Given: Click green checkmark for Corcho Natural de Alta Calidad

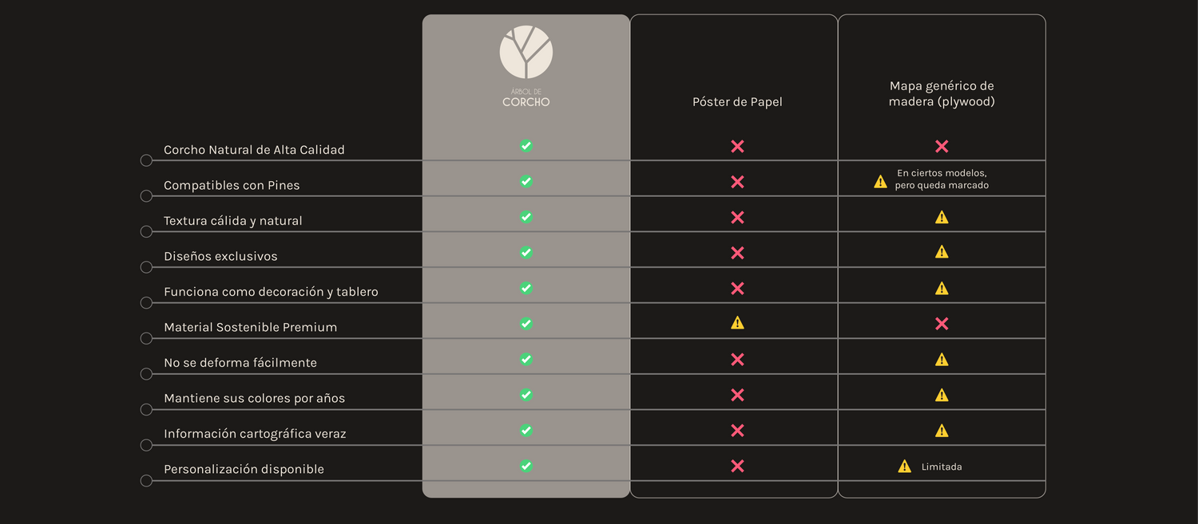Looking at the screenshot, I should [526, 146].
